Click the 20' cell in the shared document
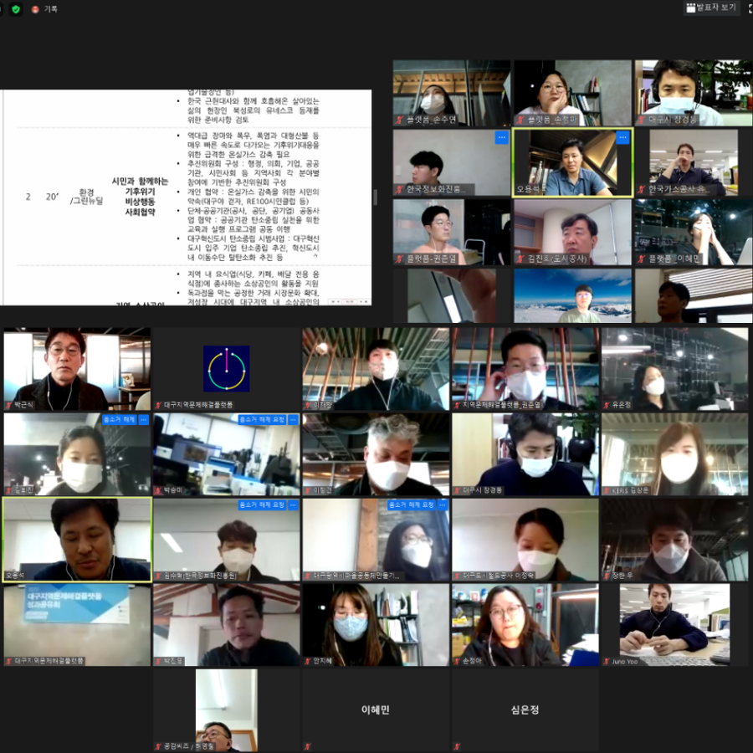Screen dimensions: 753x753 53,197
